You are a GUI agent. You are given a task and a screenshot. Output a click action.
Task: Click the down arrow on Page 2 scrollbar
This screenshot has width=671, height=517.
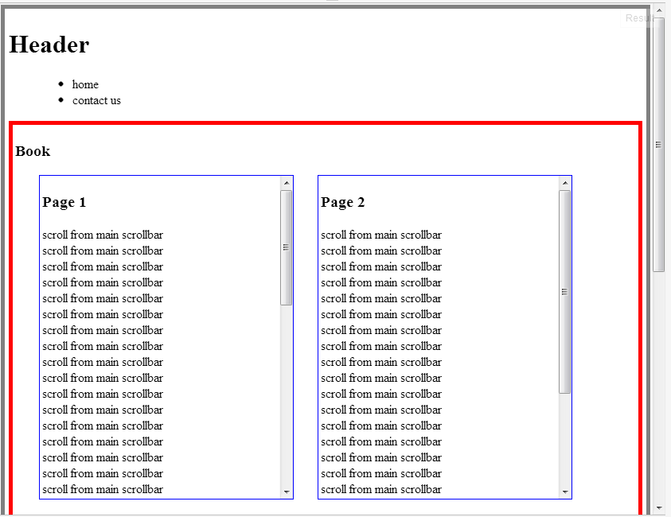click(x=565, y=492)
